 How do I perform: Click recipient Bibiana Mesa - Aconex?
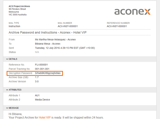click(x=48, y=44)
